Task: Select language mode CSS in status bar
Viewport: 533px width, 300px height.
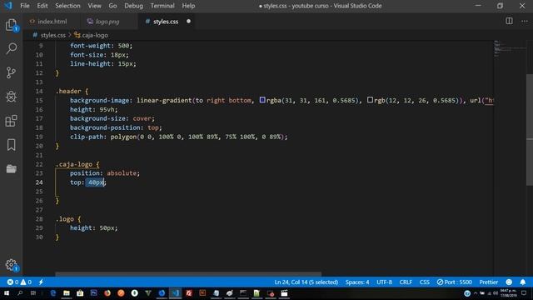Action: coord(424,282)
